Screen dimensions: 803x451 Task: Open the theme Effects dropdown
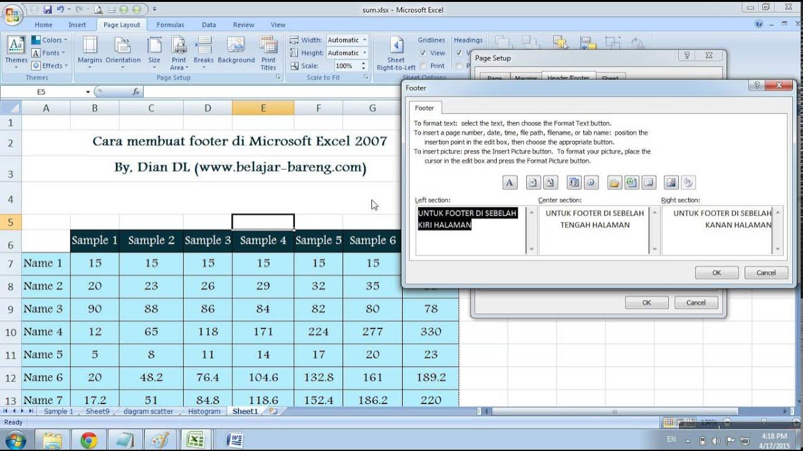point(48,66)
